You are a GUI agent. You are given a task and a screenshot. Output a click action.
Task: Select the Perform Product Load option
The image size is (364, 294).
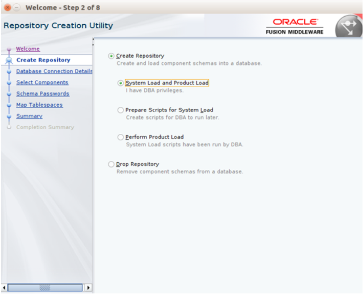click(120, 137)
